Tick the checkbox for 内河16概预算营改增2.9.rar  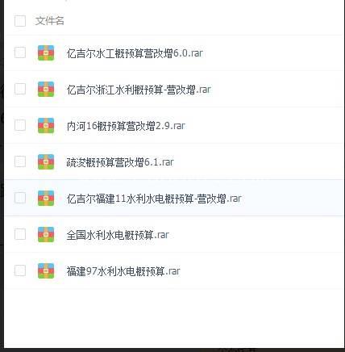coord(20,125)
